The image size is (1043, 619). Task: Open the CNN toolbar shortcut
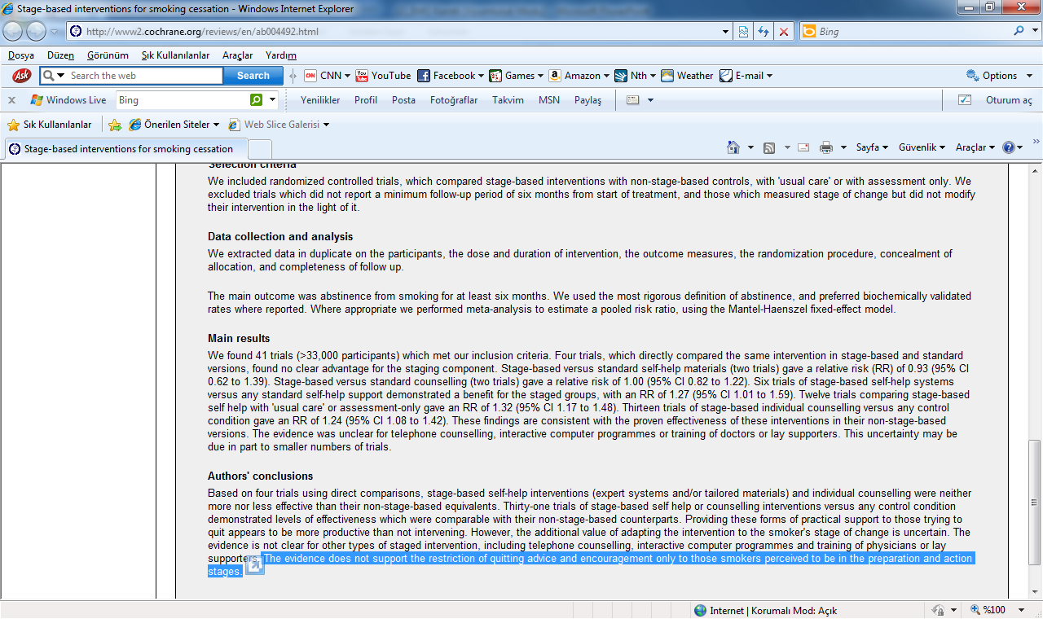click(x=327, y=76)
